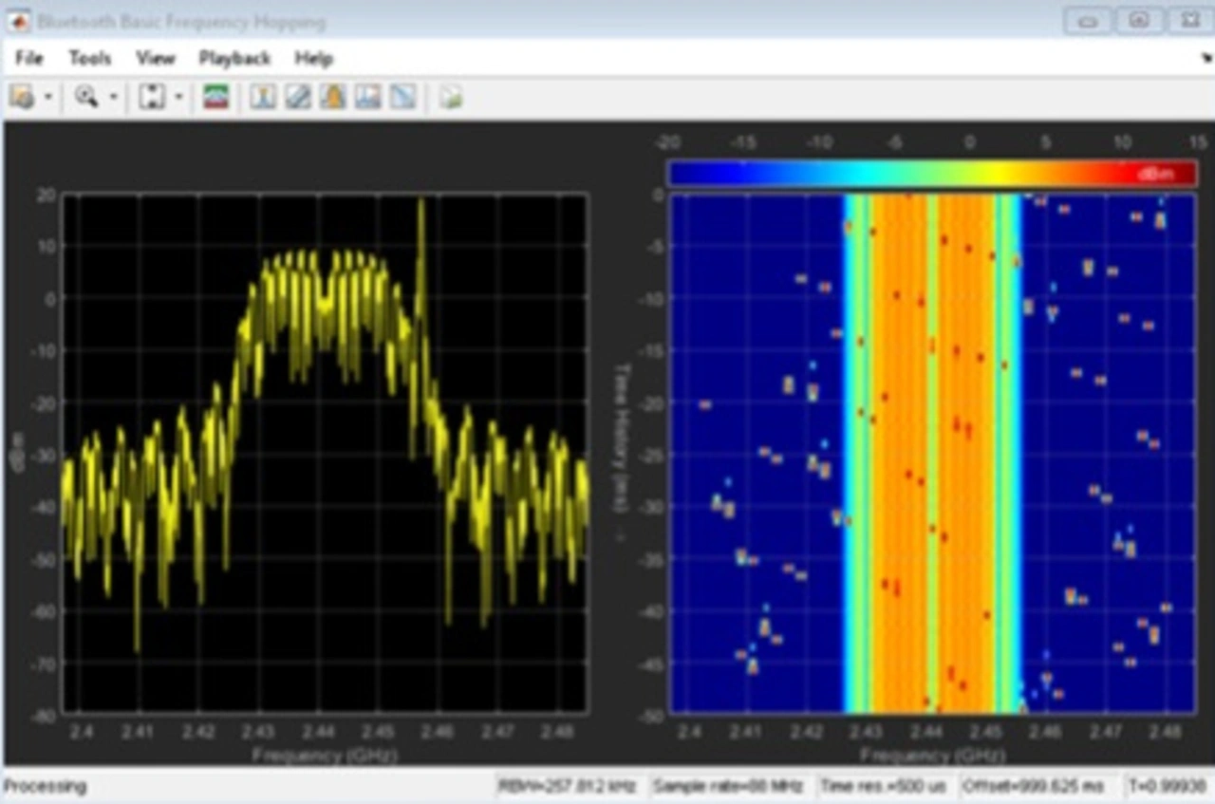The image size is (1215, 804).
Task: Expand the zoom tool dropdown arrow
Action: click(113, 97)
